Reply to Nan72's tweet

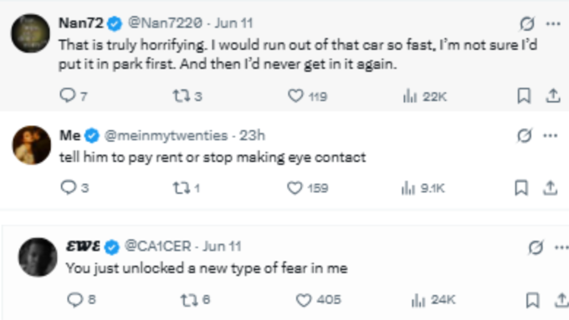(x=74, y=96)
